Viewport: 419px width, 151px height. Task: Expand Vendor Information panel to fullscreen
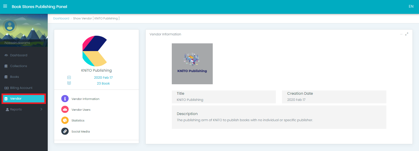point(407,34)
